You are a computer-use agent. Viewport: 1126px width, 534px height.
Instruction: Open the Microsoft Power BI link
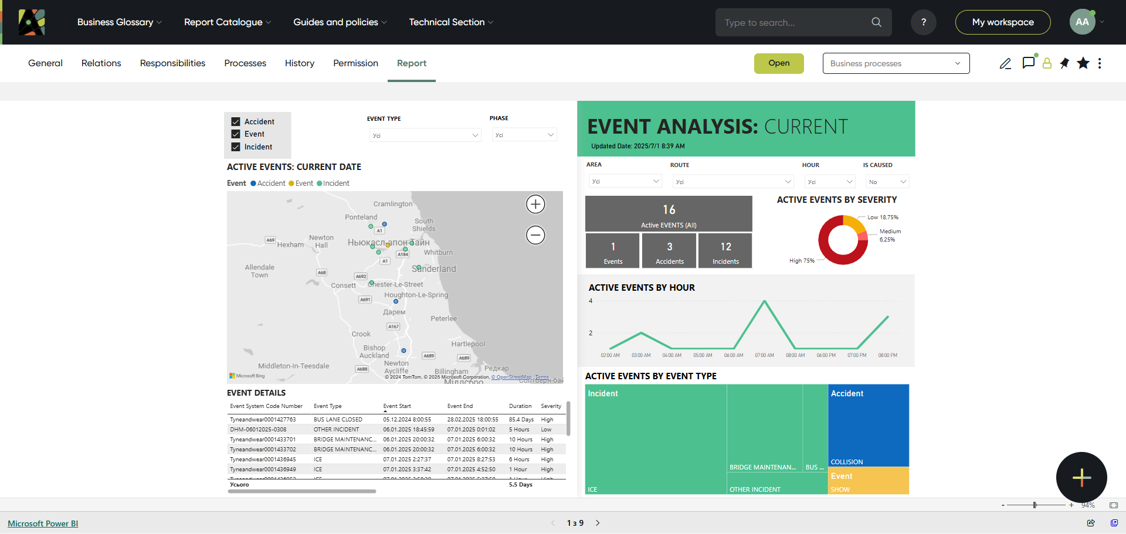coord(43,523)
